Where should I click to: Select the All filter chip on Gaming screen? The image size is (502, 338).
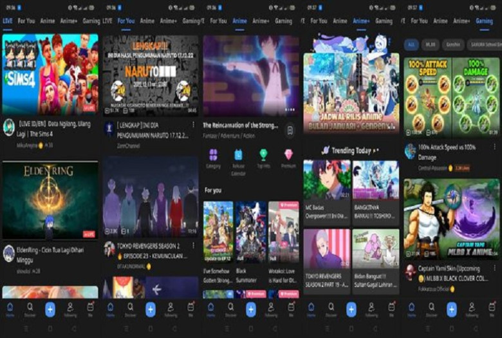[x=411, y=45]
